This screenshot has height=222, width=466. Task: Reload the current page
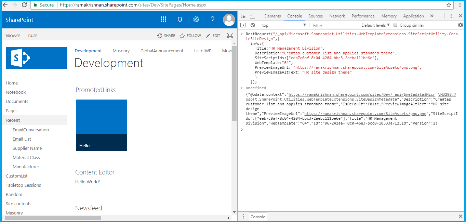click(24, 5)
